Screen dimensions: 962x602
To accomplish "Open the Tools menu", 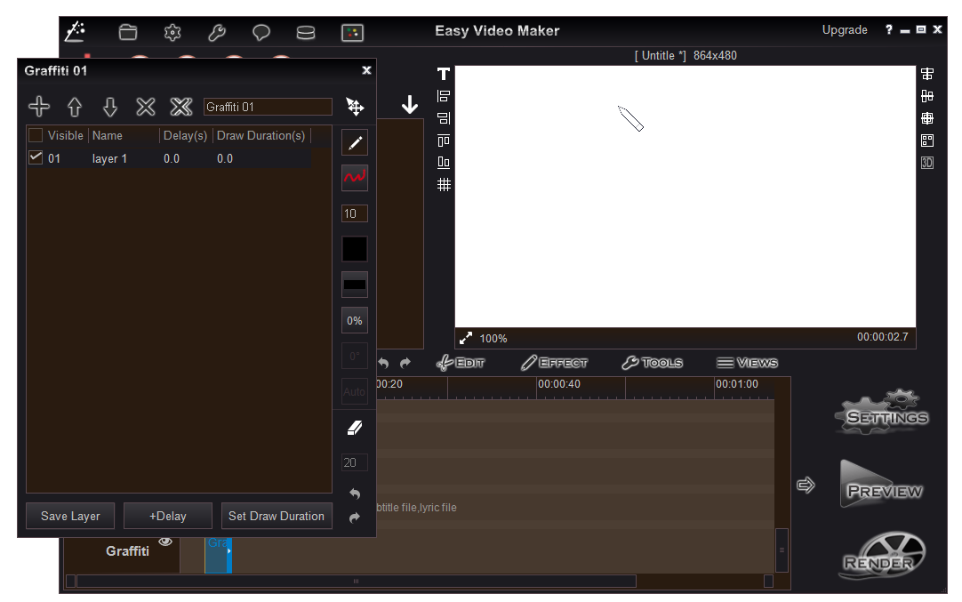I will tap(653, 363).
